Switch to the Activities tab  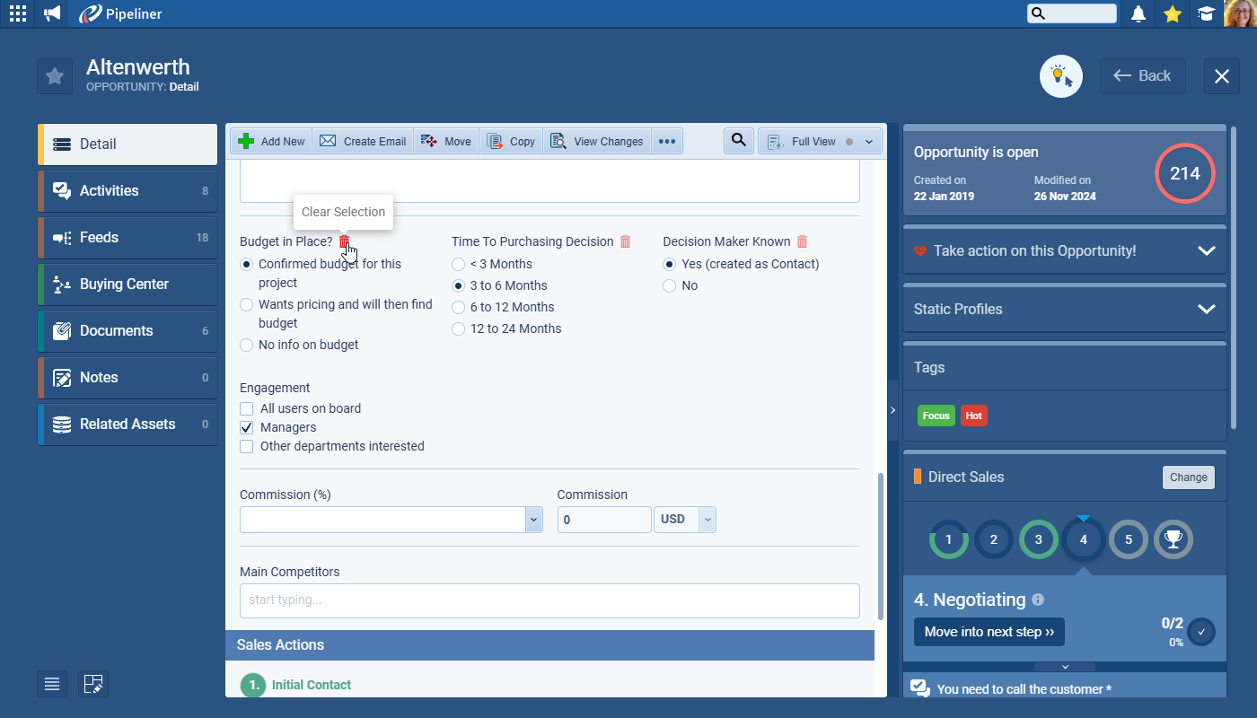click(x=127, y=190)
